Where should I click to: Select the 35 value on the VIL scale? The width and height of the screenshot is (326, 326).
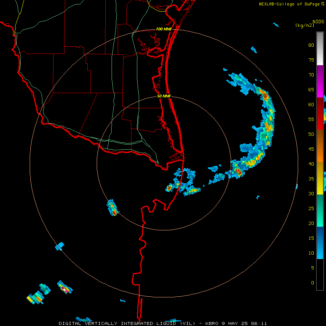pyautogui.click(x=311, y=179)
